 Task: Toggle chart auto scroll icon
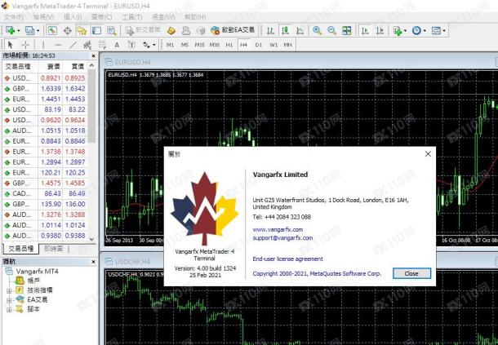click(365, 30)
